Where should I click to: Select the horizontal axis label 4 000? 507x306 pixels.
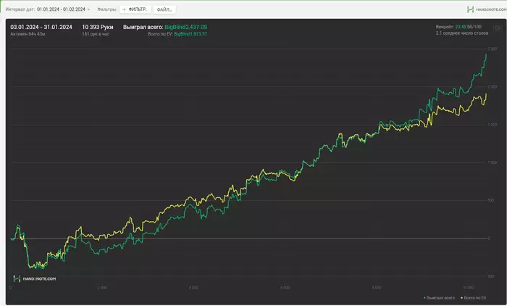click(x=193, y=288)
